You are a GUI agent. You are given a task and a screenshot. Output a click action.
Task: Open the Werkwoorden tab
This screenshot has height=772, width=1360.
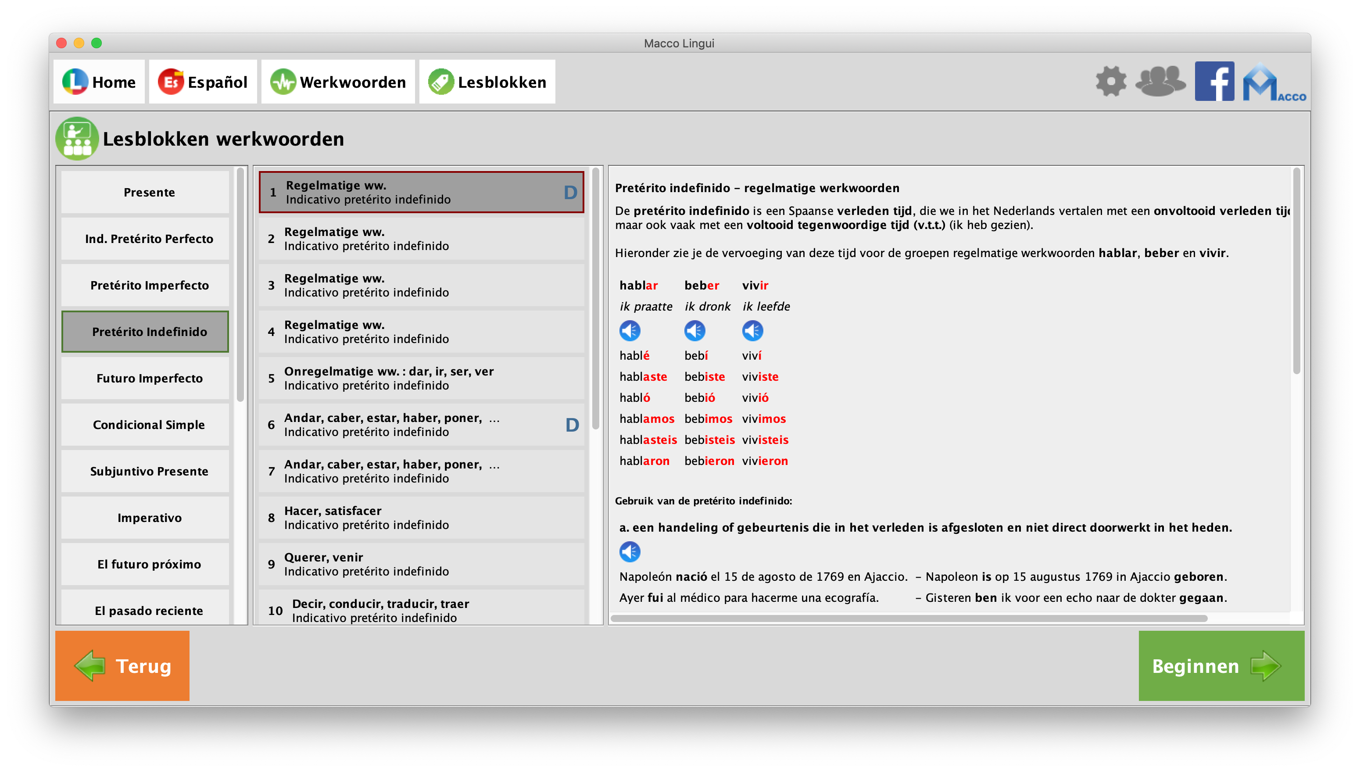point(338,82)
